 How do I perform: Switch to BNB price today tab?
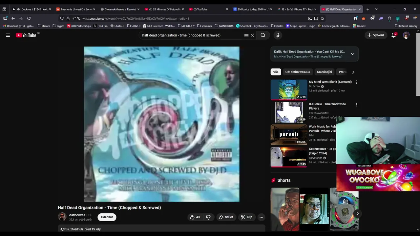[253, 9]
